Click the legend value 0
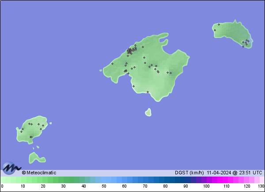This screenshot has height=192, width=265. [2, 186]
